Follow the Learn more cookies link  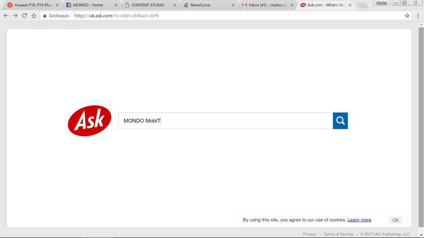point(359,220)
